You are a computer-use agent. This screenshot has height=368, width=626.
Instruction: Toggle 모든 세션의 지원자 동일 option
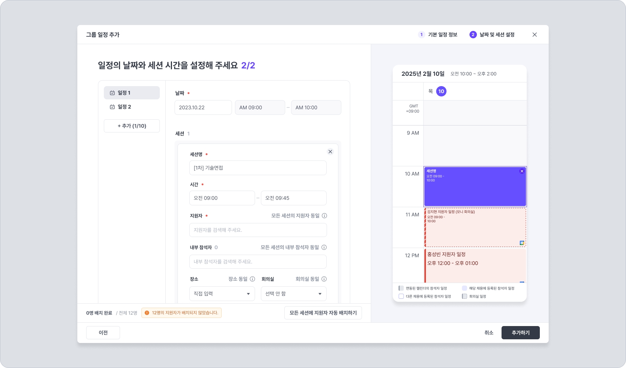(x=295, y=216)
